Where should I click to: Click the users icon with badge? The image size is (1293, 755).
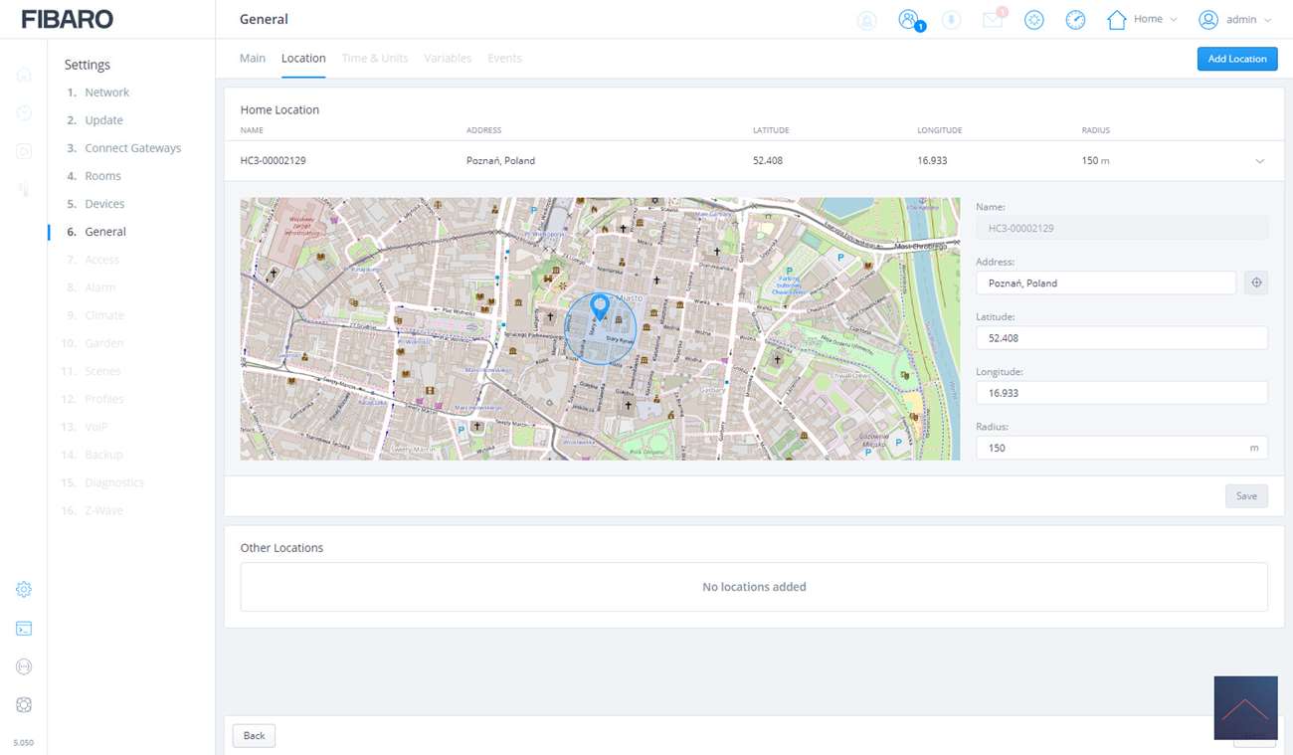tap(908, 20)
